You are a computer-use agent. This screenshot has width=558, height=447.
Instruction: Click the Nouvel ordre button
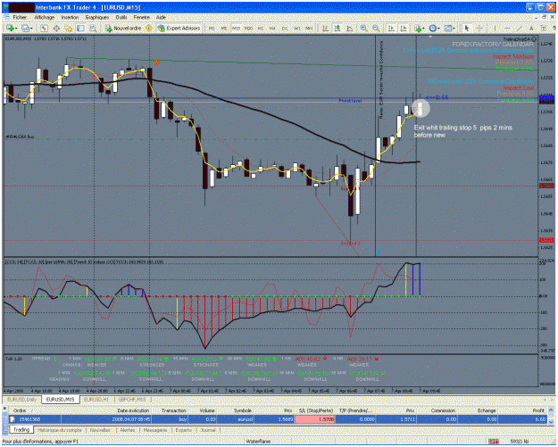click(124, 28)
